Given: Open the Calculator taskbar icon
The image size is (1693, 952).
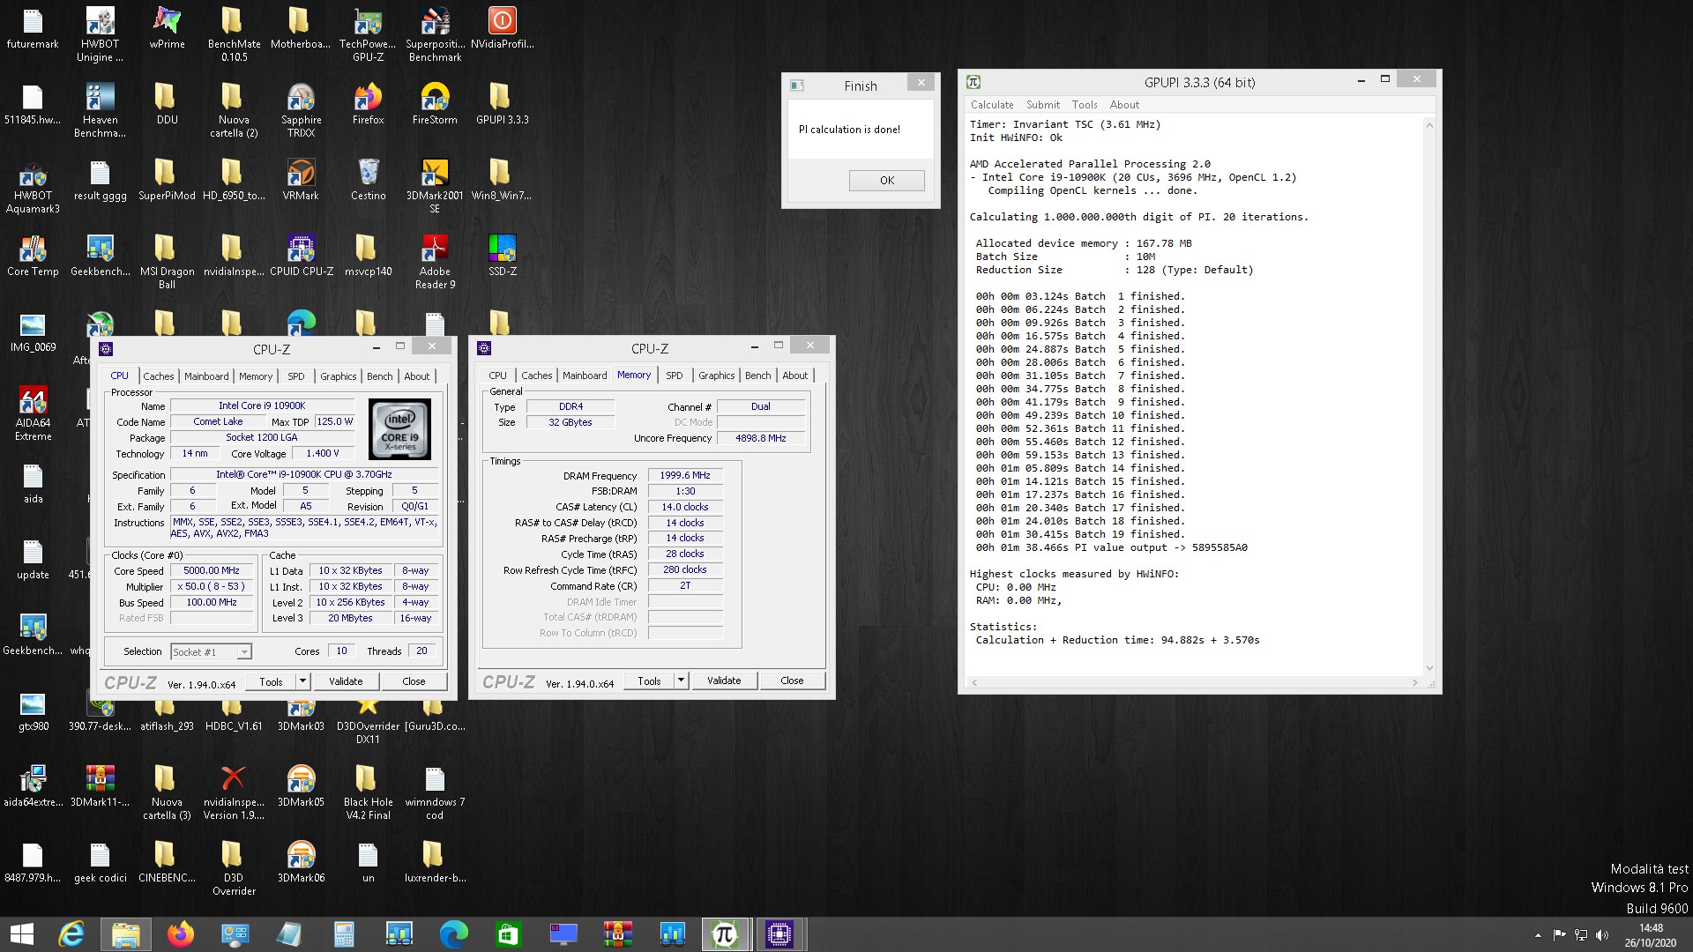Looking at the screenshot, I should click(345, 934).
